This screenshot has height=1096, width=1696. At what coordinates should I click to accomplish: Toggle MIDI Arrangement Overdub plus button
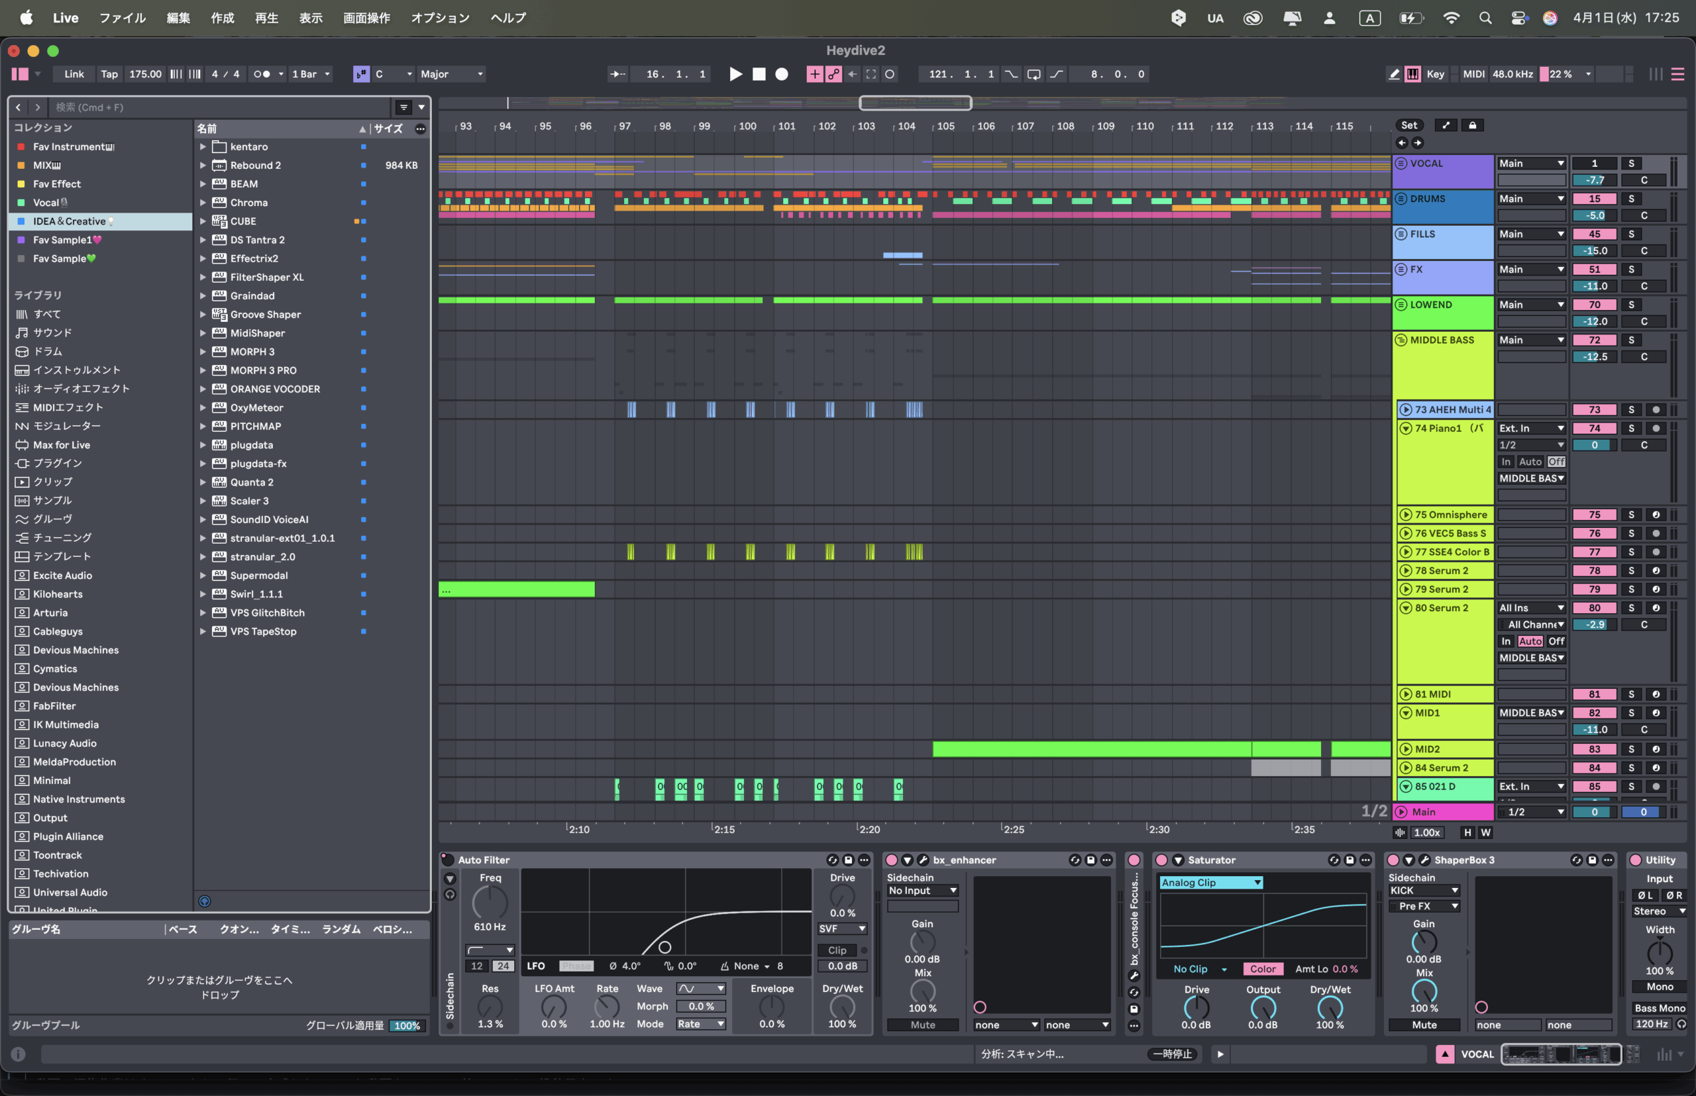pyautogui.click(x=814, y=74)
